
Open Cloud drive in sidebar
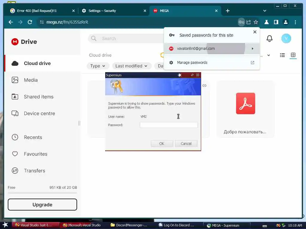coord(42,63)
